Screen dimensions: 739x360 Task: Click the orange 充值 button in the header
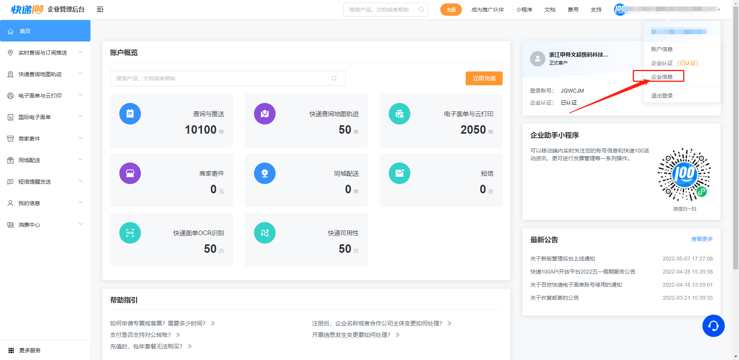coord(451,10)
